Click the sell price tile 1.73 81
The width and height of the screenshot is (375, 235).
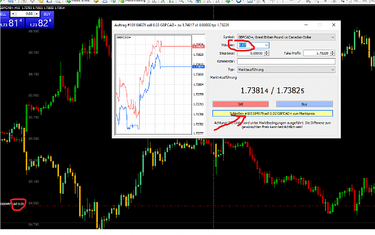click(12, 23)
